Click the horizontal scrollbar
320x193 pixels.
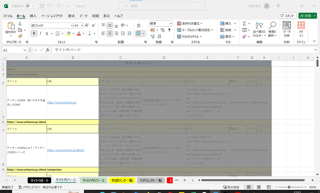tap(253, 180)
